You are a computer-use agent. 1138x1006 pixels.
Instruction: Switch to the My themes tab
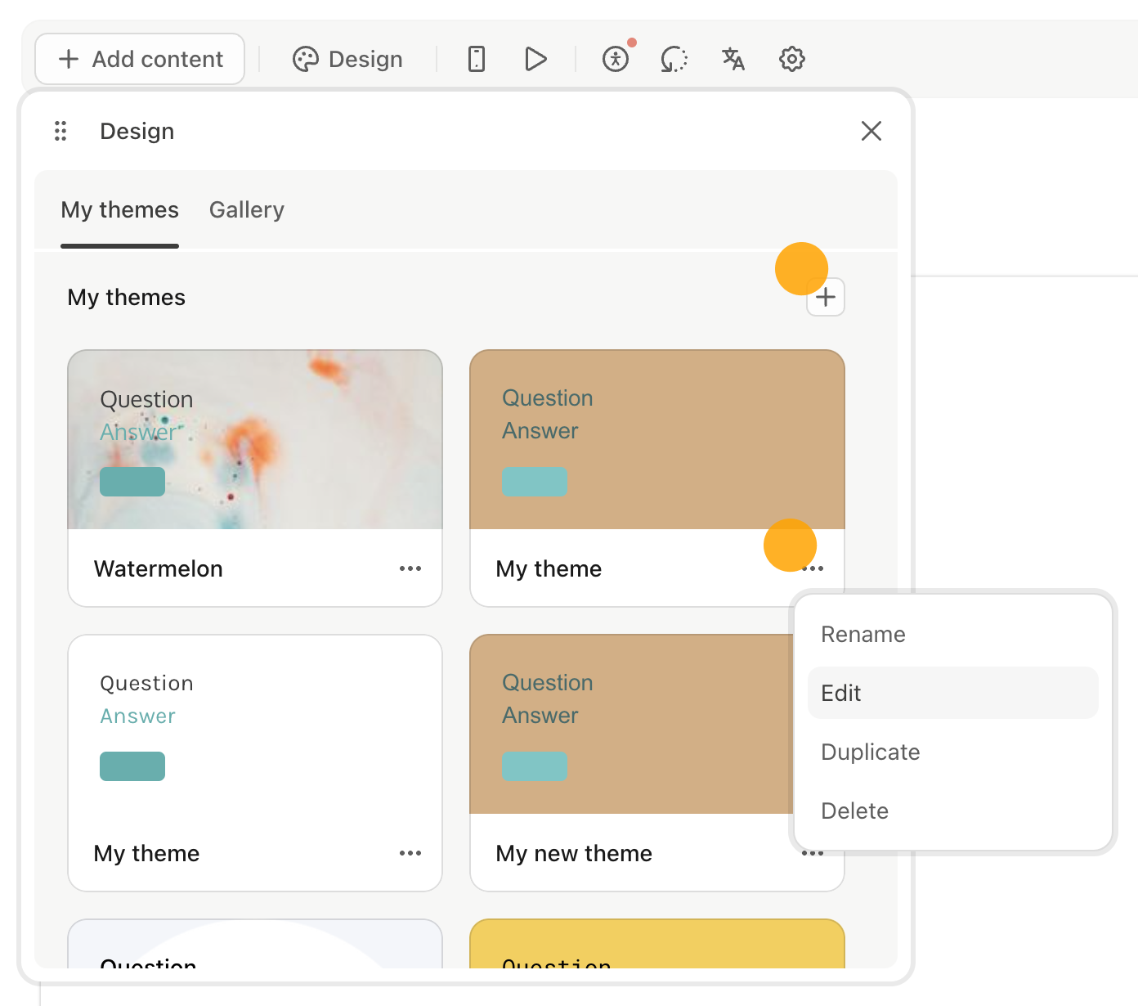[x=119, y=210]
